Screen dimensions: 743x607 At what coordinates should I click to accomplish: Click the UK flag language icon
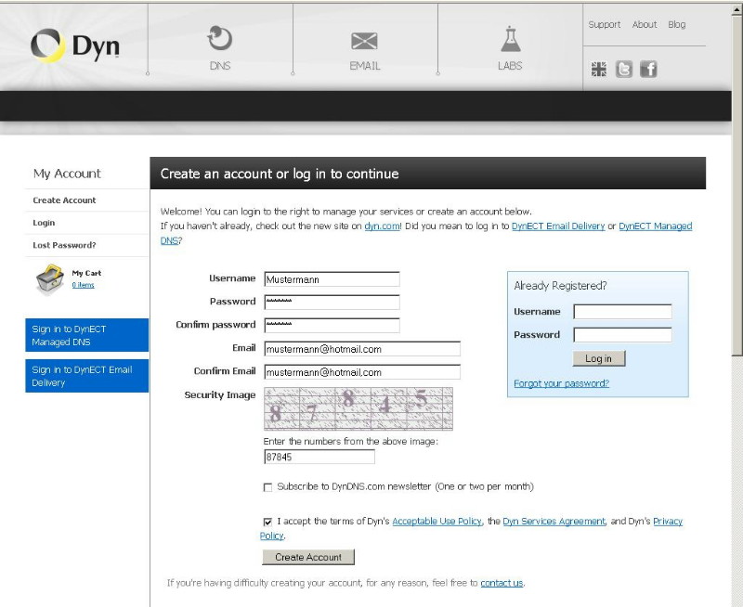[x=599, y=69]
